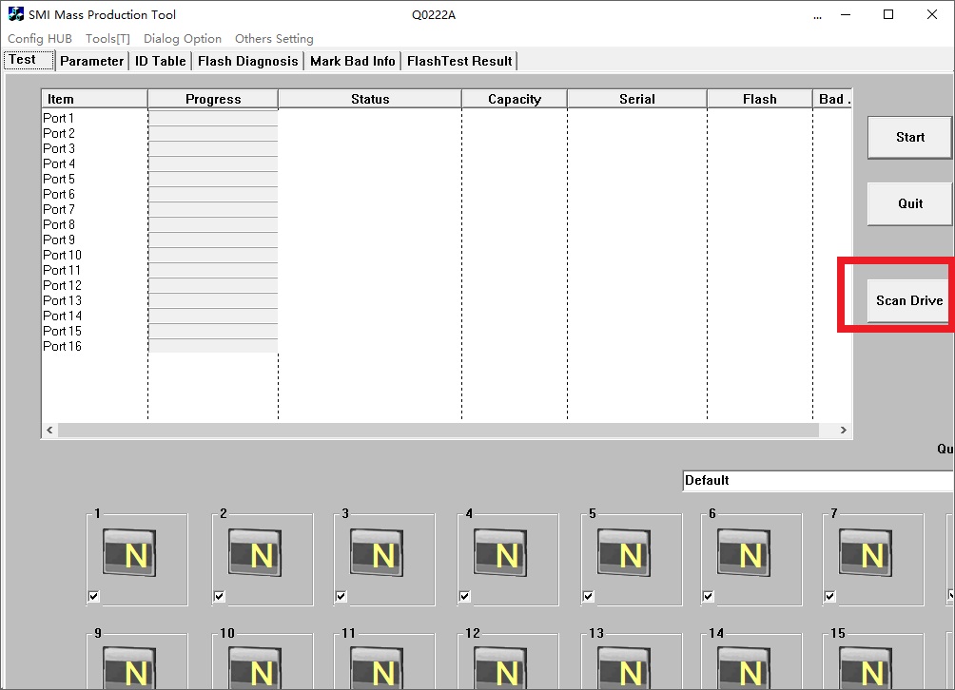955x690 pixels.
Task: Click the Default text field
Action: tap(816, 481)
